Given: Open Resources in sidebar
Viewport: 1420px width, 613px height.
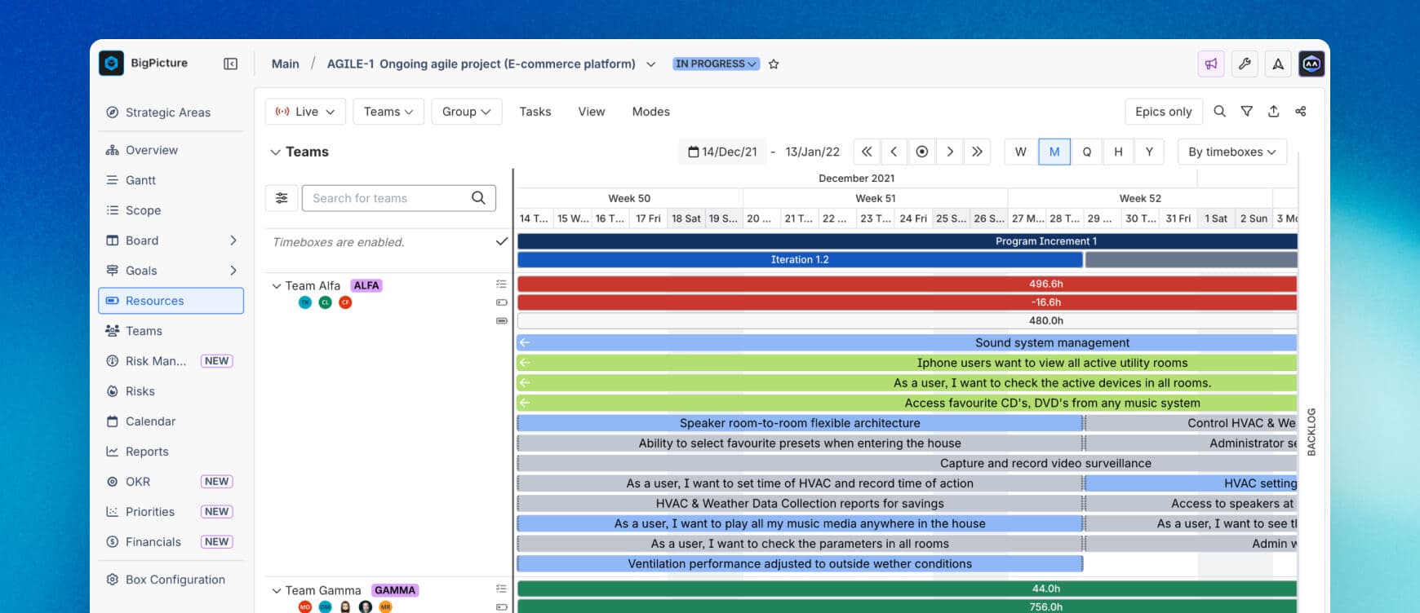Looking at the screenshot, I should click(171, 301).
